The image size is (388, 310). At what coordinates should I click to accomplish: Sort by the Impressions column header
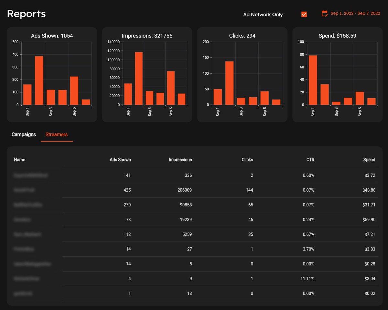click(180, 160)
